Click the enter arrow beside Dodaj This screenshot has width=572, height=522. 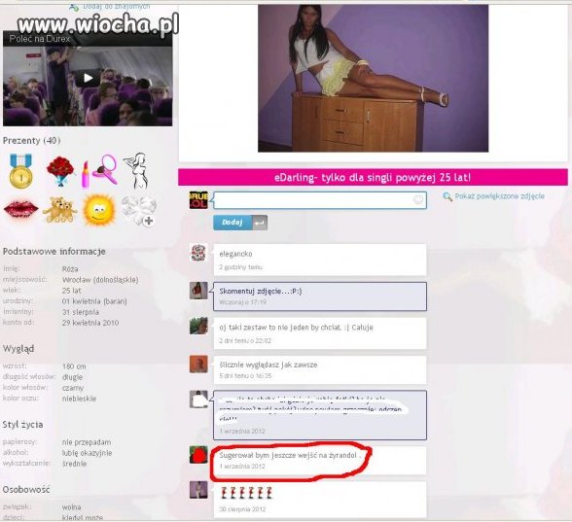tap(260, 223)
